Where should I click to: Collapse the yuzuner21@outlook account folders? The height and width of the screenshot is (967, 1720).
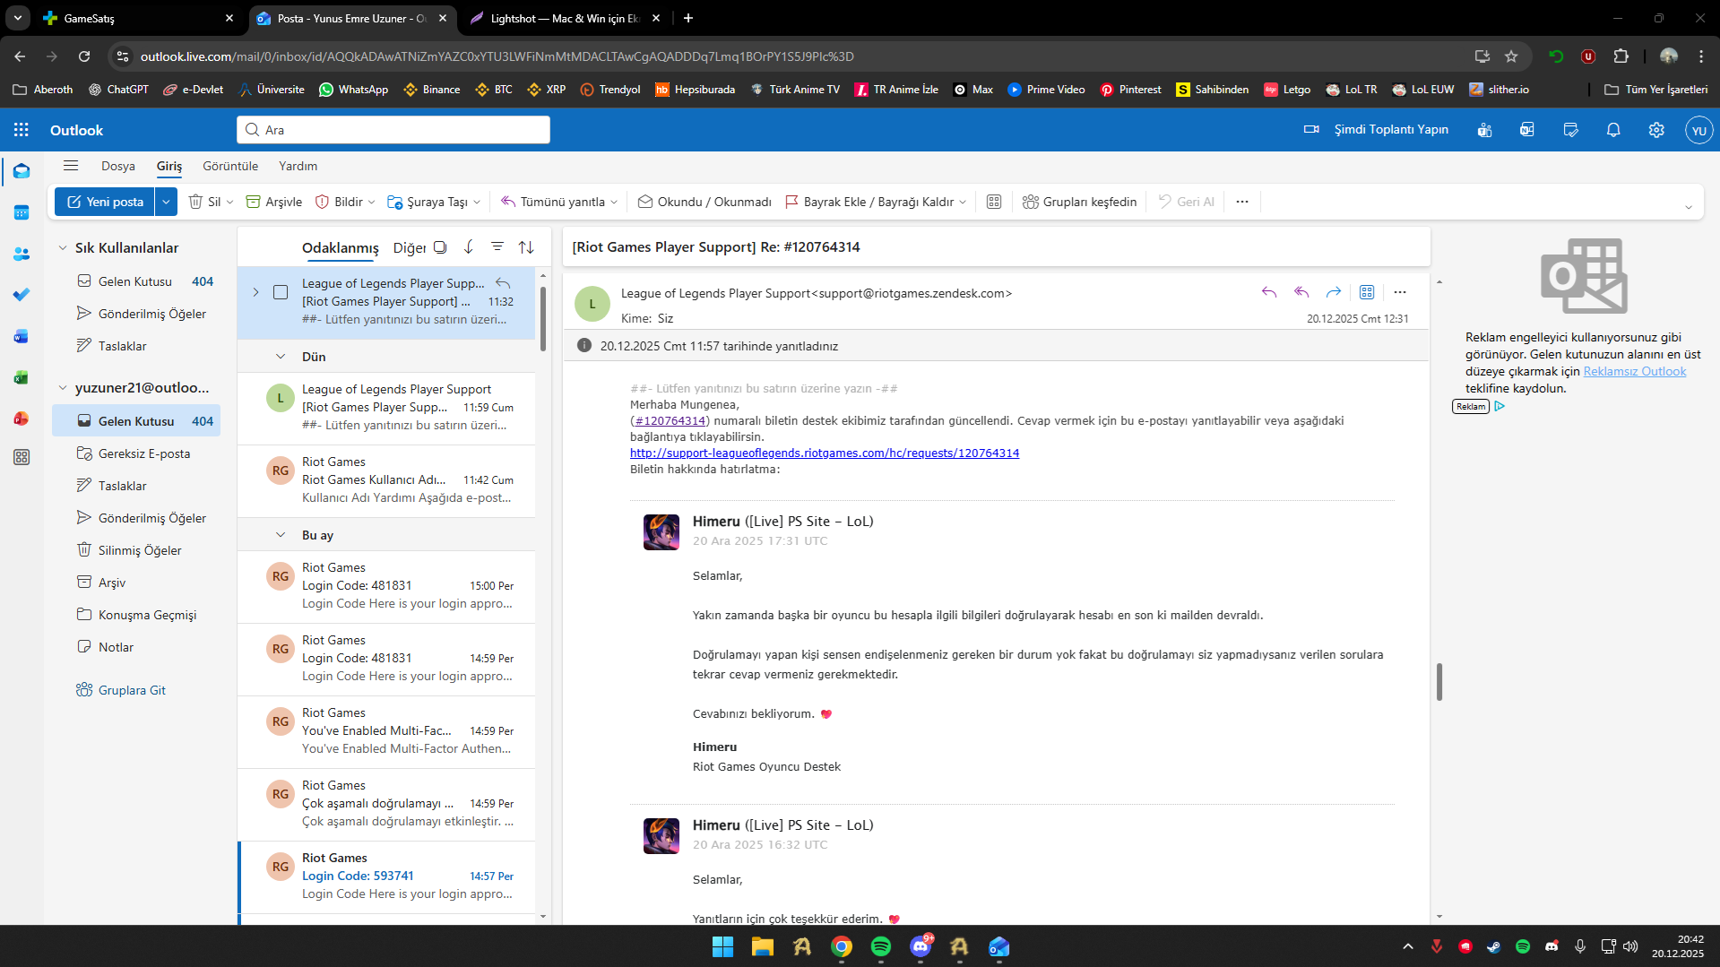(63, 388)
